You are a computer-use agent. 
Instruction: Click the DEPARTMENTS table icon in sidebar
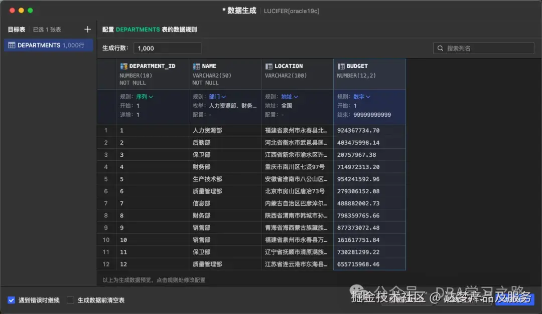coord(12,45)
